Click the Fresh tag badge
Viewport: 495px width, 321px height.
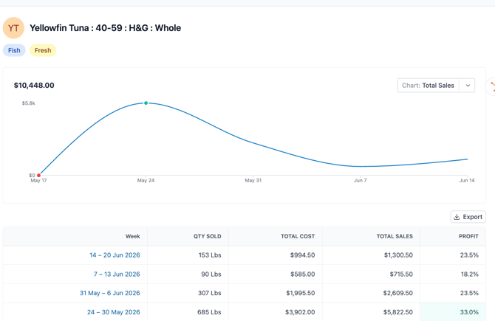point(43,50)
